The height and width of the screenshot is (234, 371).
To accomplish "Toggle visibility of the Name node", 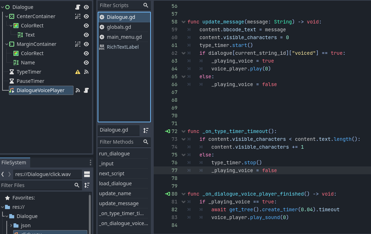I will click(86, 63).
